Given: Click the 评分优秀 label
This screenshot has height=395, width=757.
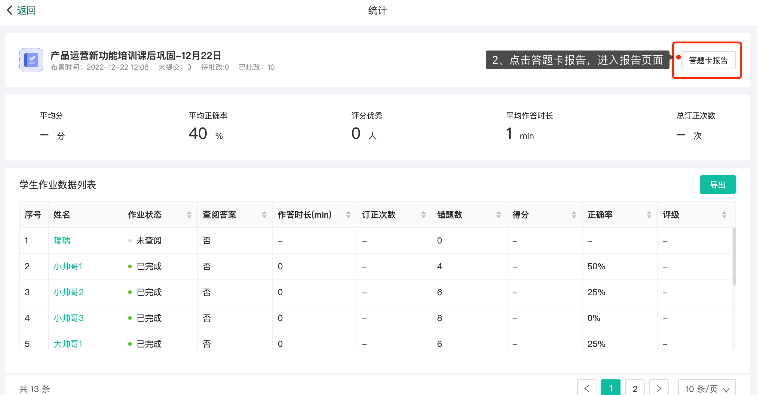Looking at the screenshot, I should click(x=367, y=116).
